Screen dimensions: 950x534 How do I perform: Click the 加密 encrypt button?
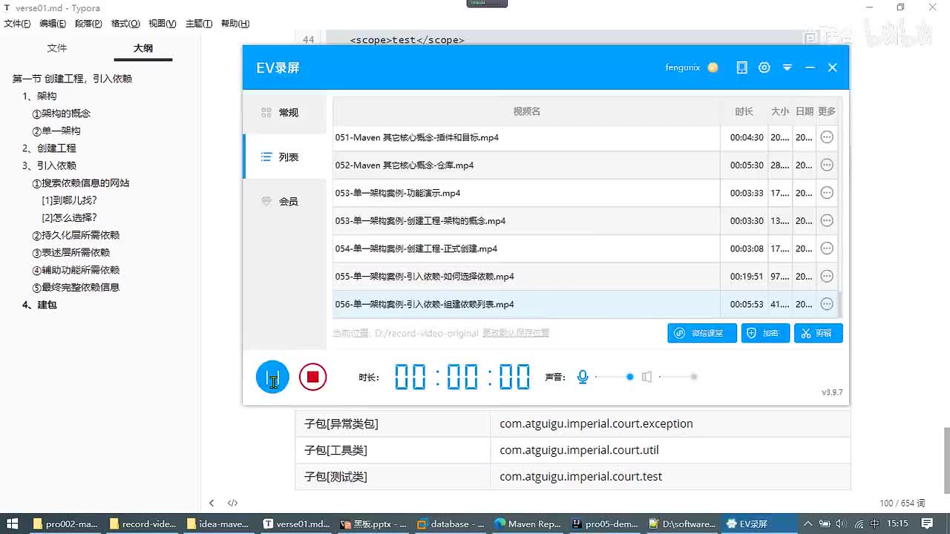pos(765,333)
